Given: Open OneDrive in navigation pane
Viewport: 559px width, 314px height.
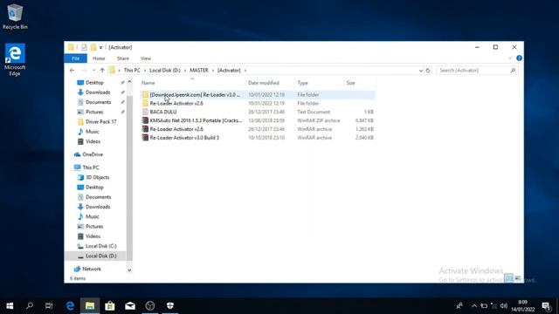Looking at the screenshot, I should pos(93,154).
